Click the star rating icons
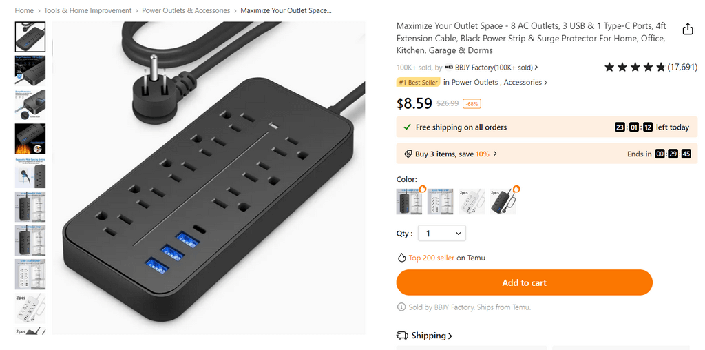 [634, 68]
